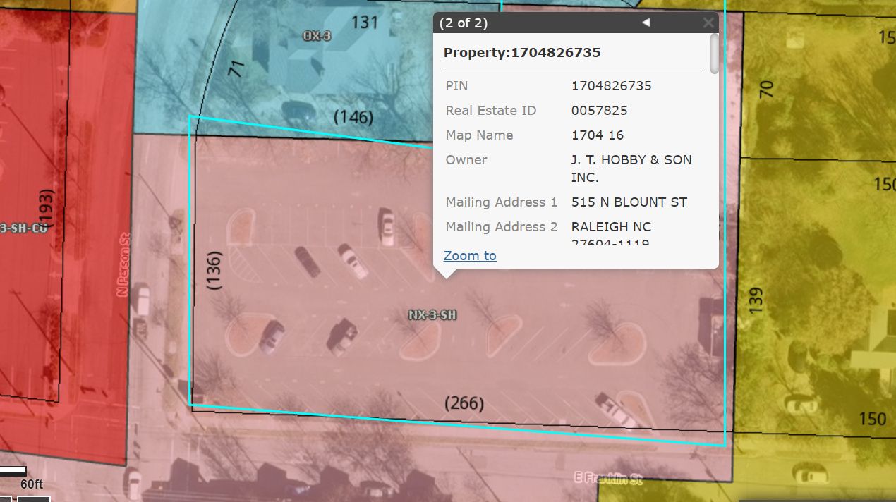Click the (266) lot dimension label

tap(464, 403)
